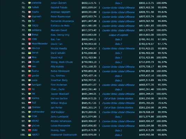
Task: Open real name link Jerry Lundqvist
Action: tap(60, 116)
